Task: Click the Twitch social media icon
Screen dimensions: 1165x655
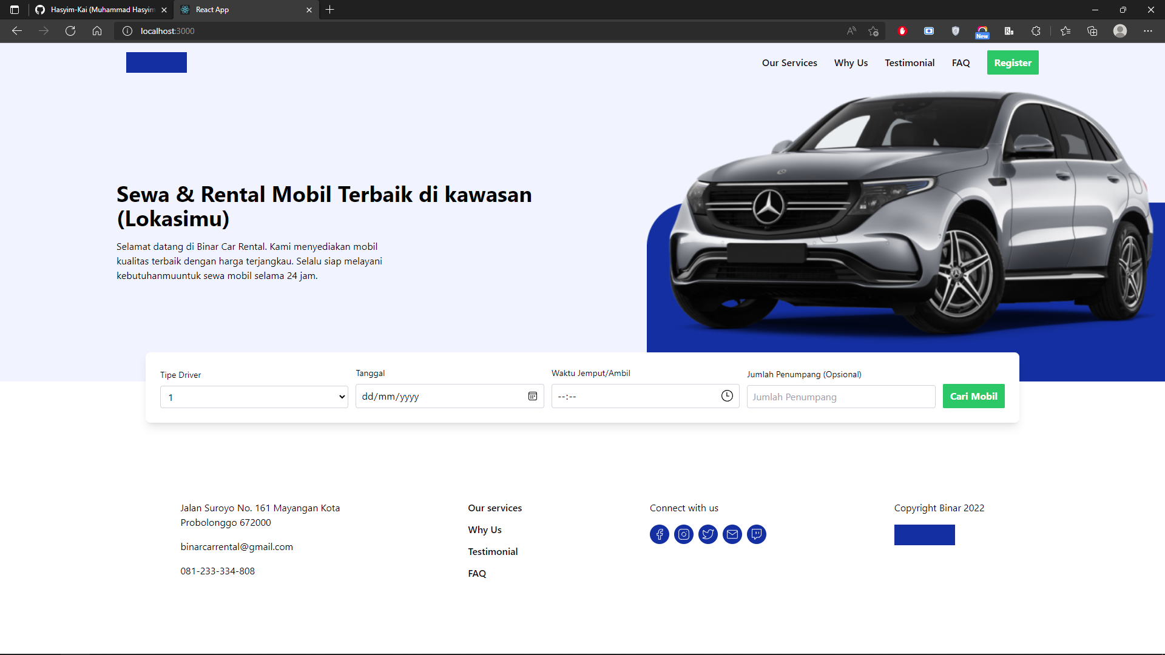Action: point(756,534)
